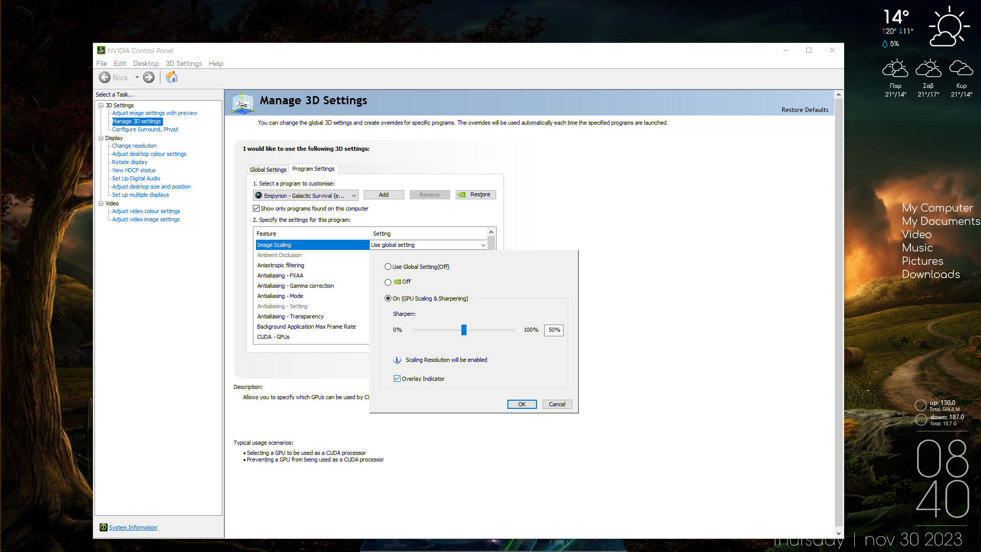Click the Forward arrow icon
Image resolution: width=981 pixels, height=552 pixels.
tap(149, 78)
